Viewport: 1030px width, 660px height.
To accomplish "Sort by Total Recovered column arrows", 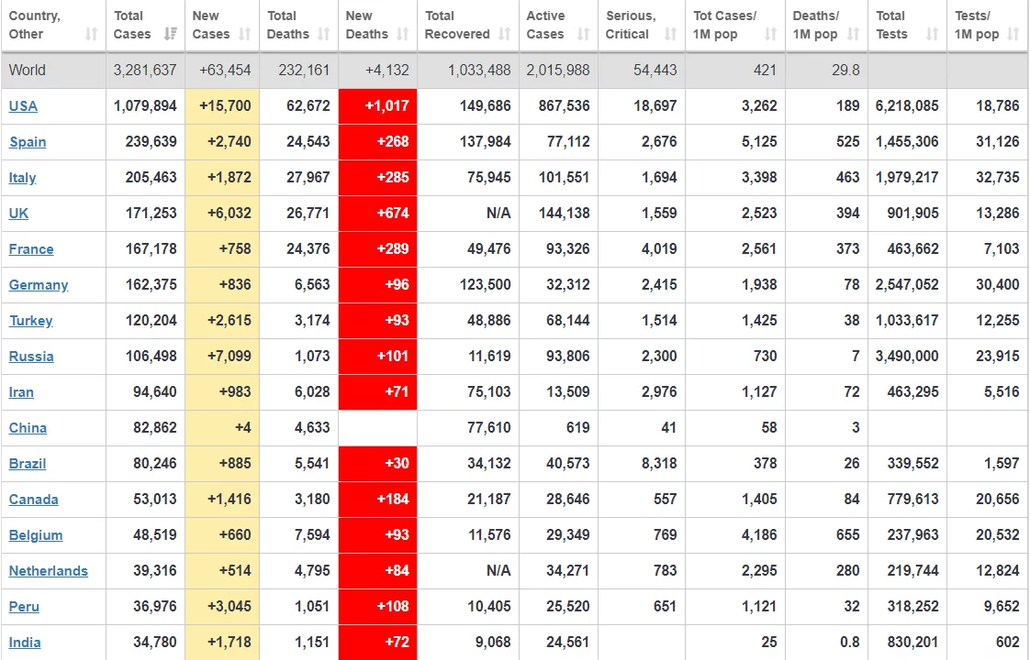I will [x=504, y=34].
